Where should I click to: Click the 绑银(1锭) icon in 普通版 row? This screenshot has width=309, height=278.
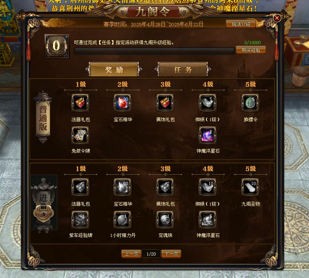(x=208, y=103)
